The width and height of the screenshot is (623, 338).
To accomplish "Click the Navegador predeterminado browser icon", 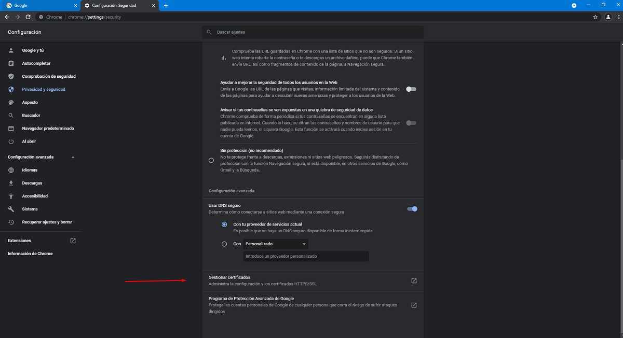I will [x=11, y=128].
